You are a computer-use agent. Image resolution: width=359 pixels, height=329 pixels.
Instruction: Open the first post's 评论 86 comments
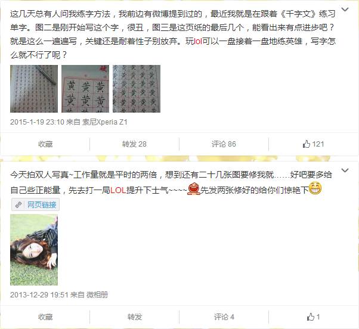coord(224,144)
